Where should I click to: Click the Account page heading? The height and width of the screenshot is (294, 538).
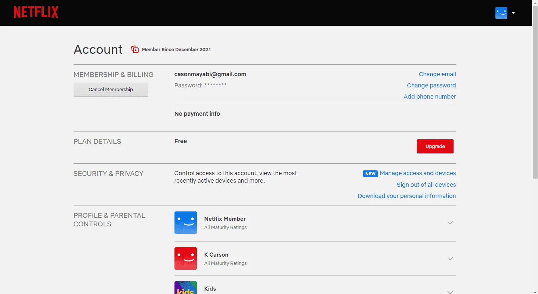click(x=98, y=49)
